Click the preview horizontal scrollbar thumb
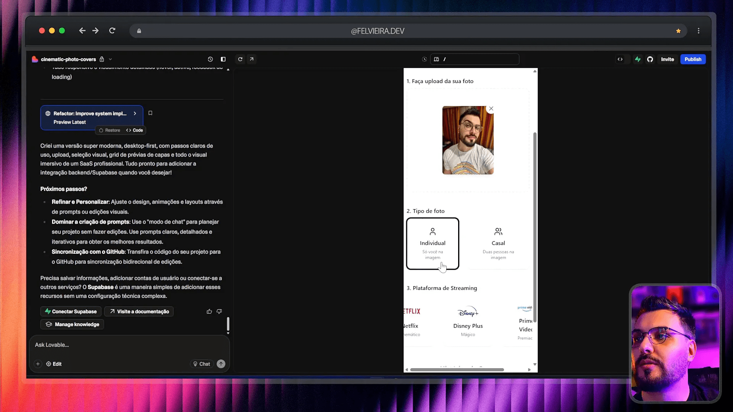 click(x=457, y=370)
